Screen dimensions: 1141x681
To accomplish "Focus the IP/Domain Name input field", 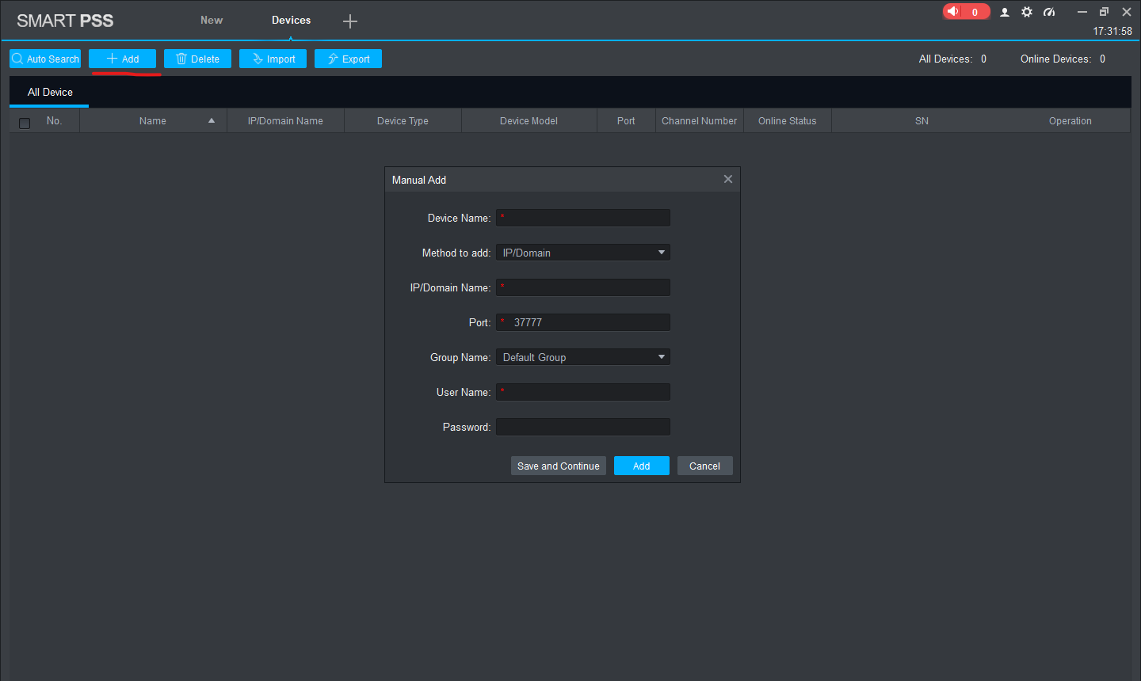I will pyautogui.click(x=583, y=287).
